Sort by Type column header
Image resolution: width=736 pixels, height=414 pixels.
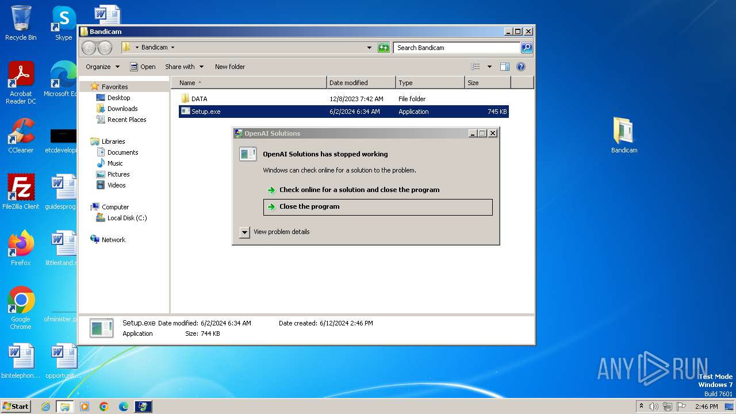pyautogui.click(x=430, y=83)
